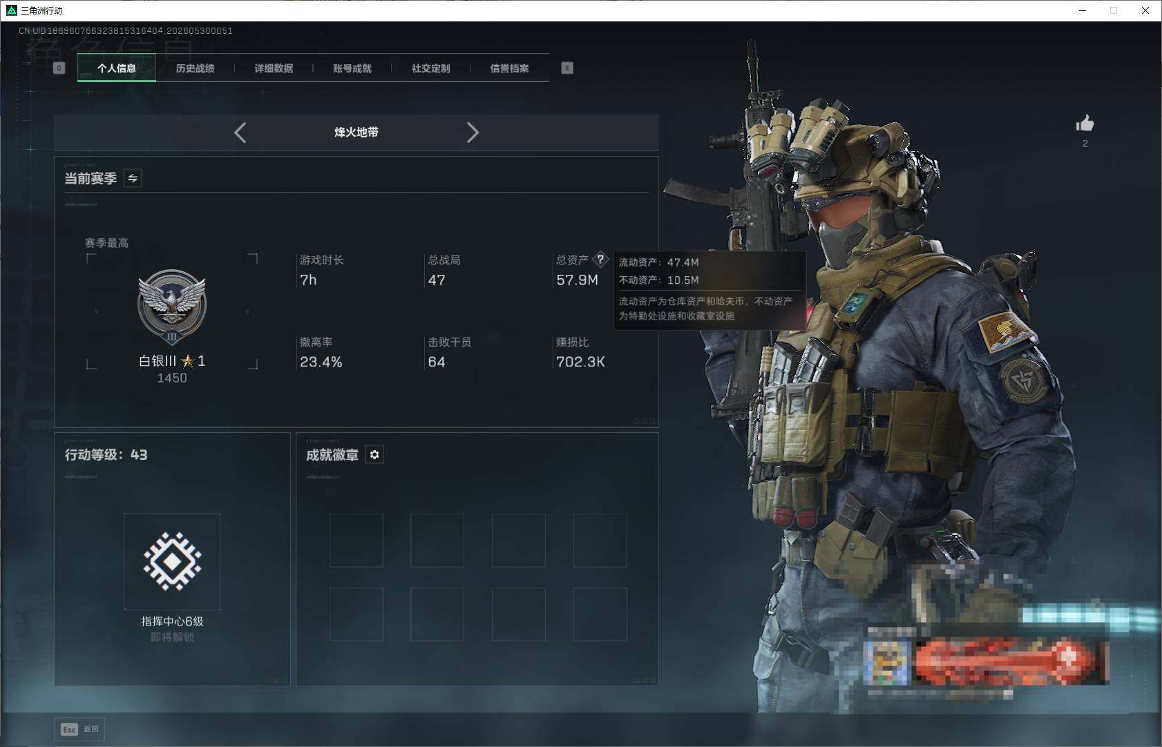Click the 赛季最高 label
The height and width of the screenshot is (747, 1162).
pyautogui.click(x=106, y=243)
